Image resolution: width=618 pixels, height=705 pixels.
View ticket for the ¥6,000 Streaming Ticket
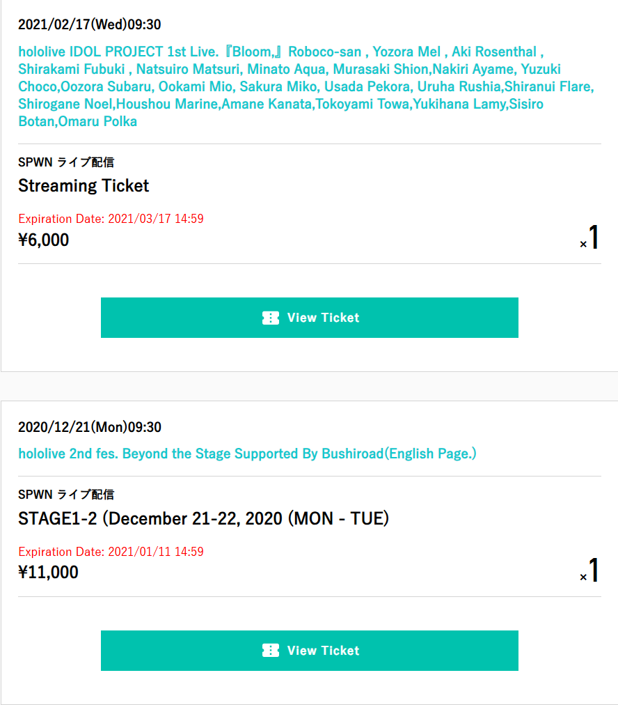(x=310, y=318)
